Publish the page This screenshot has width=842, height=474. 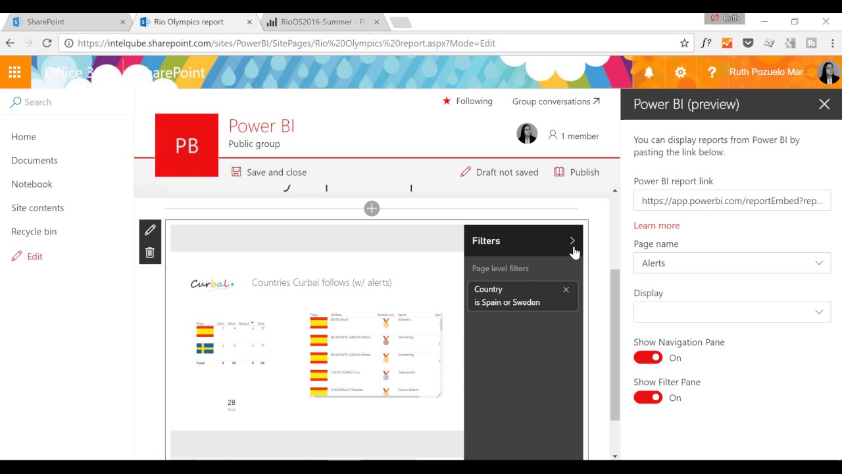coord(577,172)
